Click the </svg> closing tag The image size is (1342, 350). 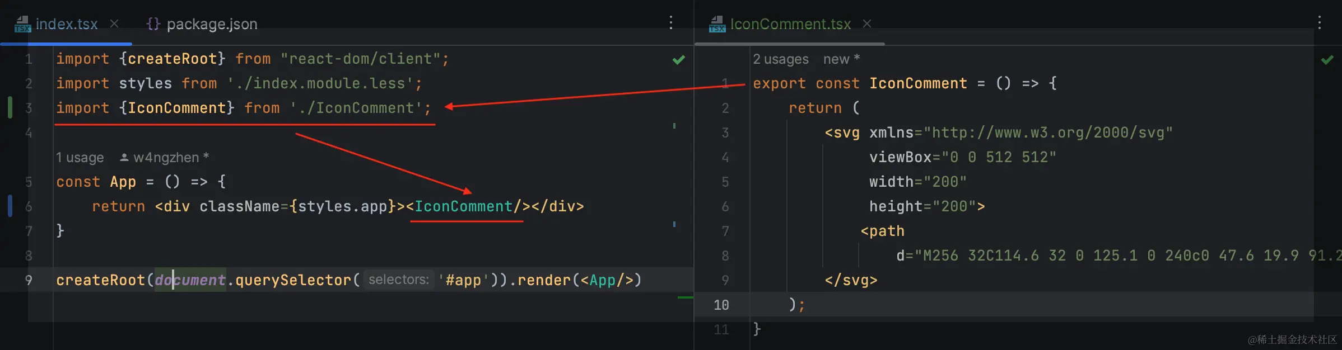point(851,280)
